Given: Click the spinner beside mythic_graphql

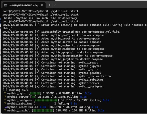Looking at the screenshot, I should 5,110.
